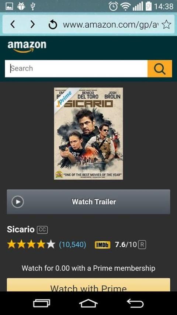
Task: Tap the Android back button
Action: [x=135, y=303]
